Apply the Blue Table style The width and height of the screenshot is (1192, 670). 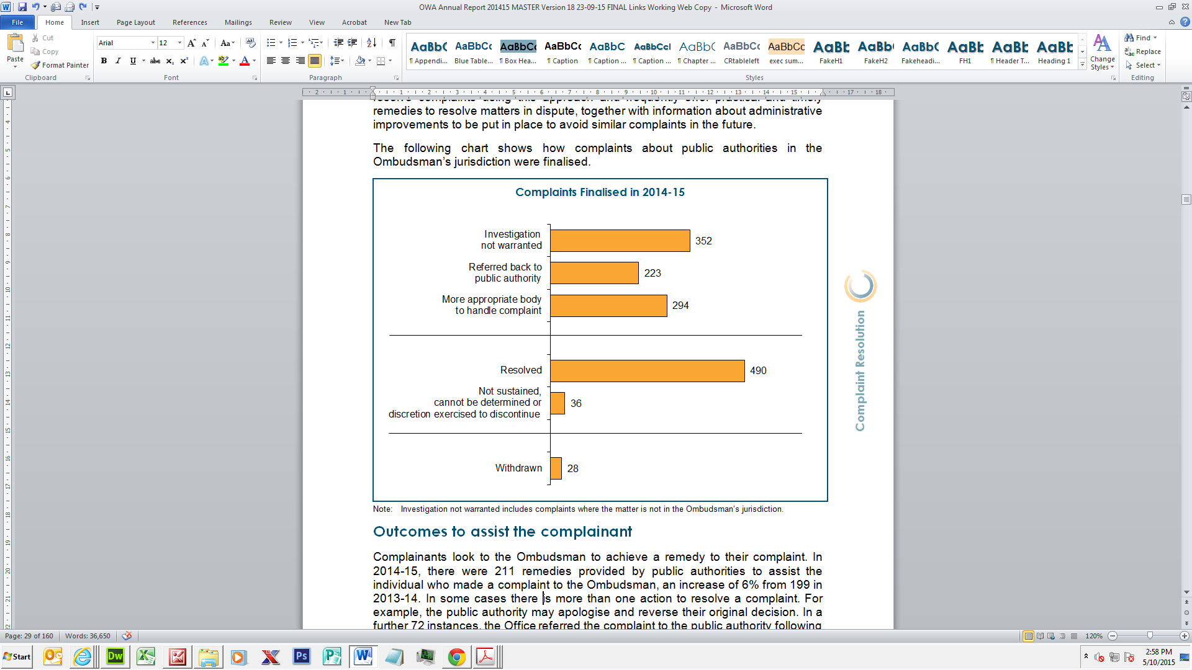474,51
